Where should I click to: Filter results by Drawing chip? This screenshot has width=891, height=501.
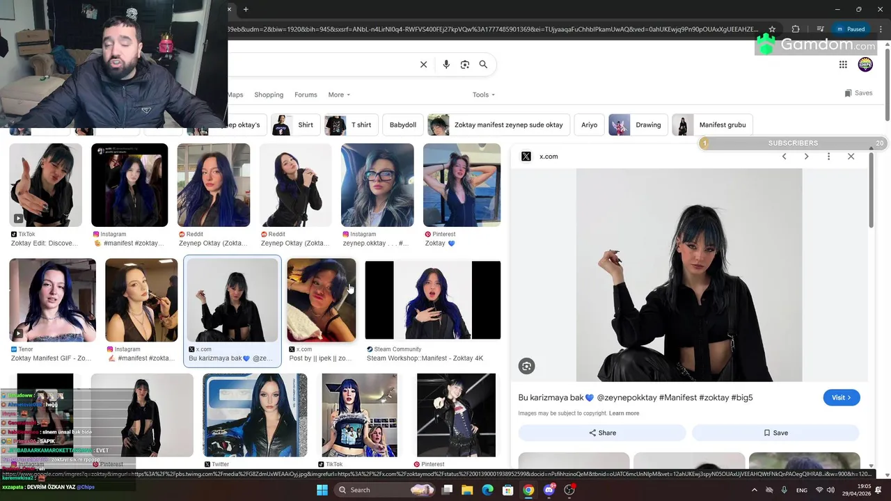(638, 125)
